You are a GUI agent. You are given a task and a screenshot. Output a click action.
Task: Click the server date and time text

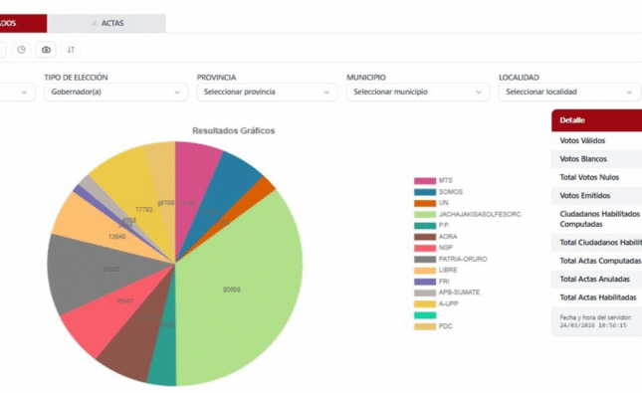coord(596,321)
